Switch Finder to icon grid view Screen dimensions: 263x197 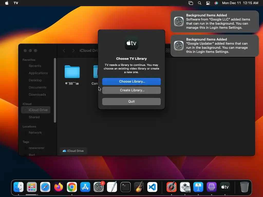pos(168,51)
